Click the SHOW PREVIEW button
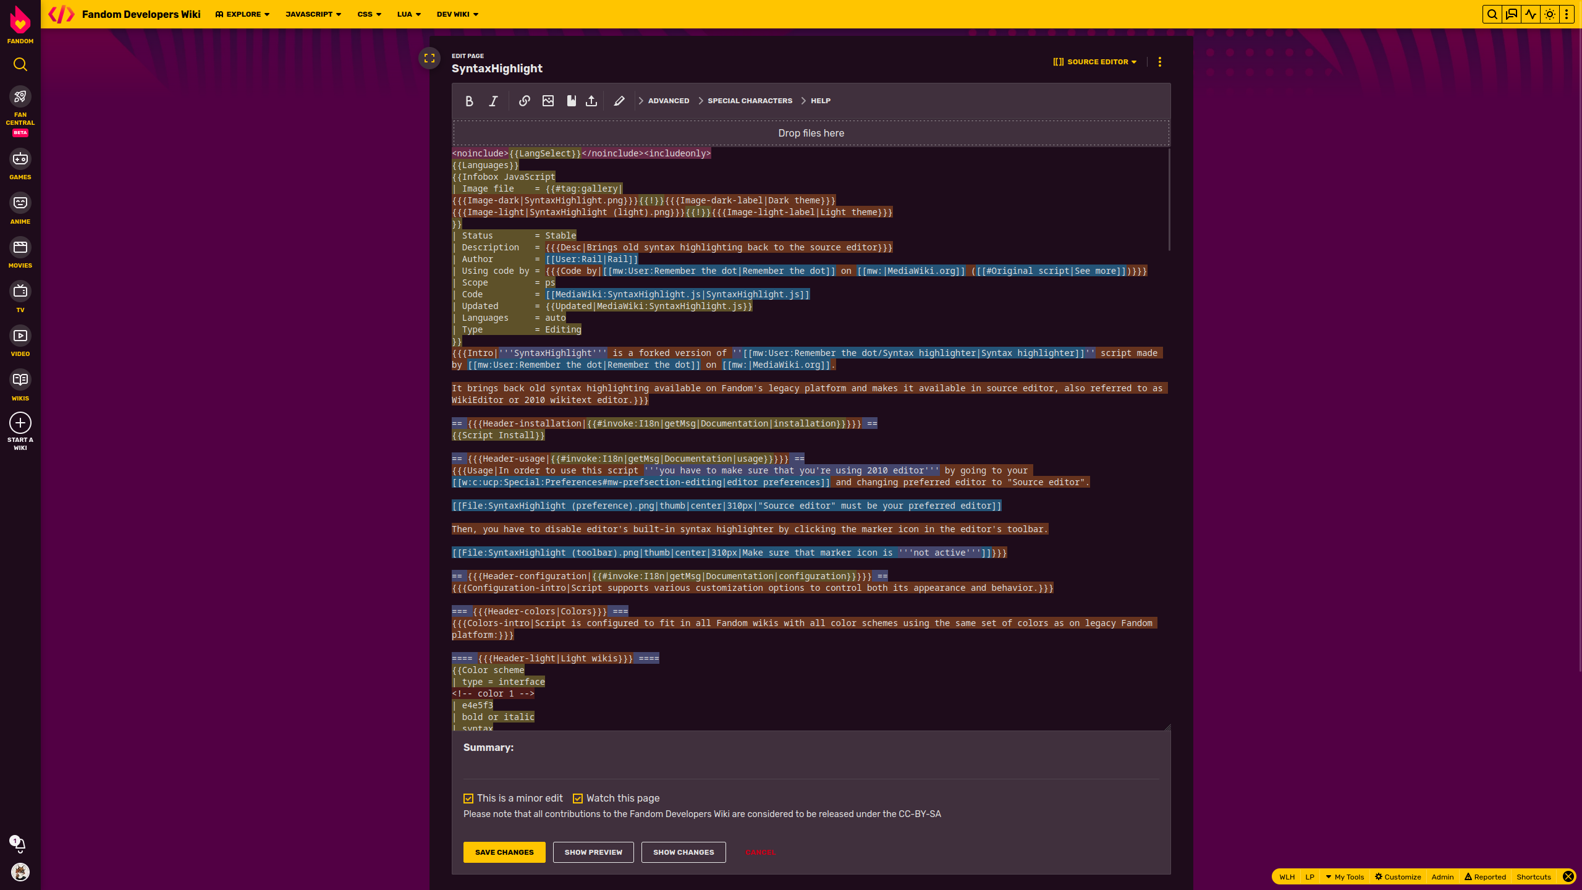 (593, 852)
